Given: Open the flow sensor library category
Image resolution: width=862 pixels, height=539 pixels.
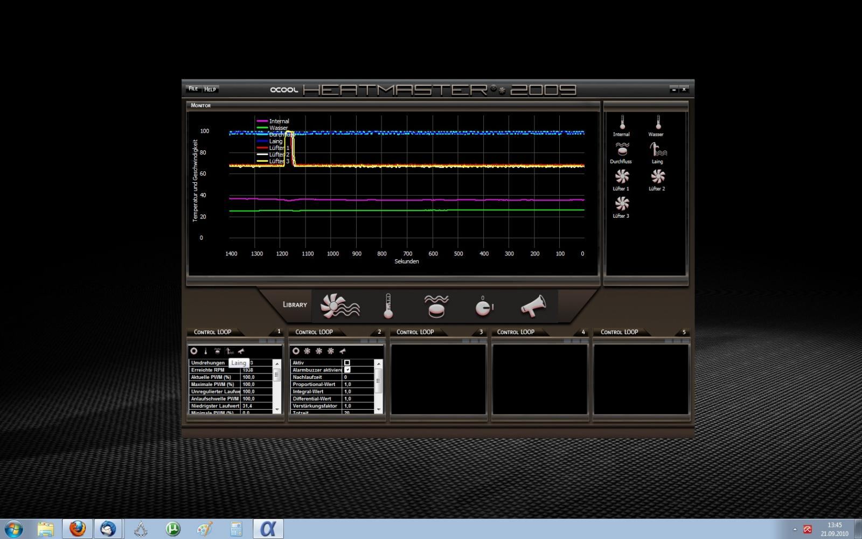Looking at the screenshot, I should click(x=436, y=306).
